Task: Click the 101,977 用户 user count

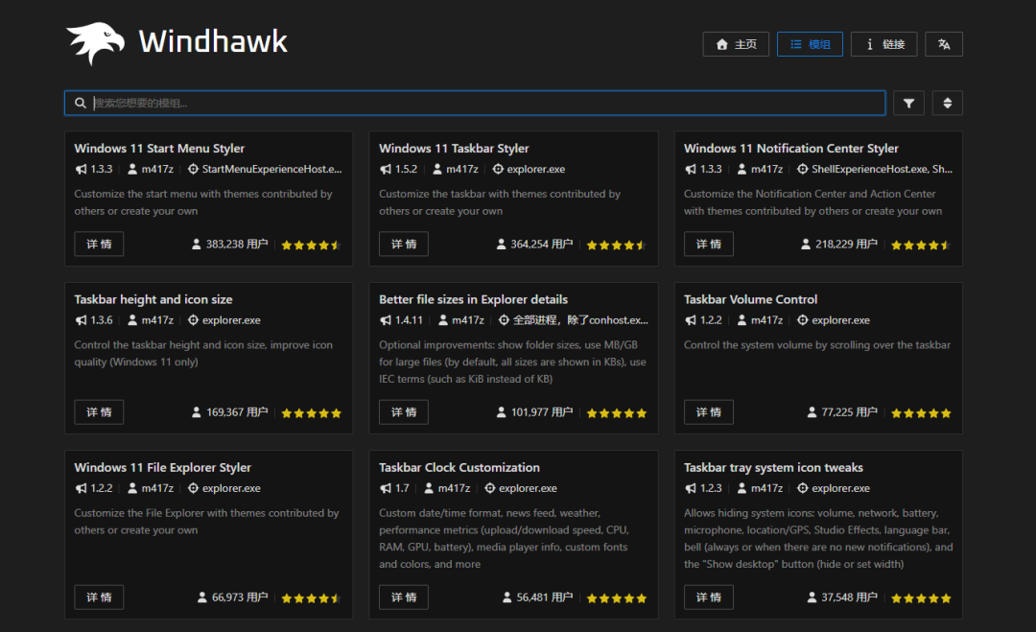Action: [542, 412]
